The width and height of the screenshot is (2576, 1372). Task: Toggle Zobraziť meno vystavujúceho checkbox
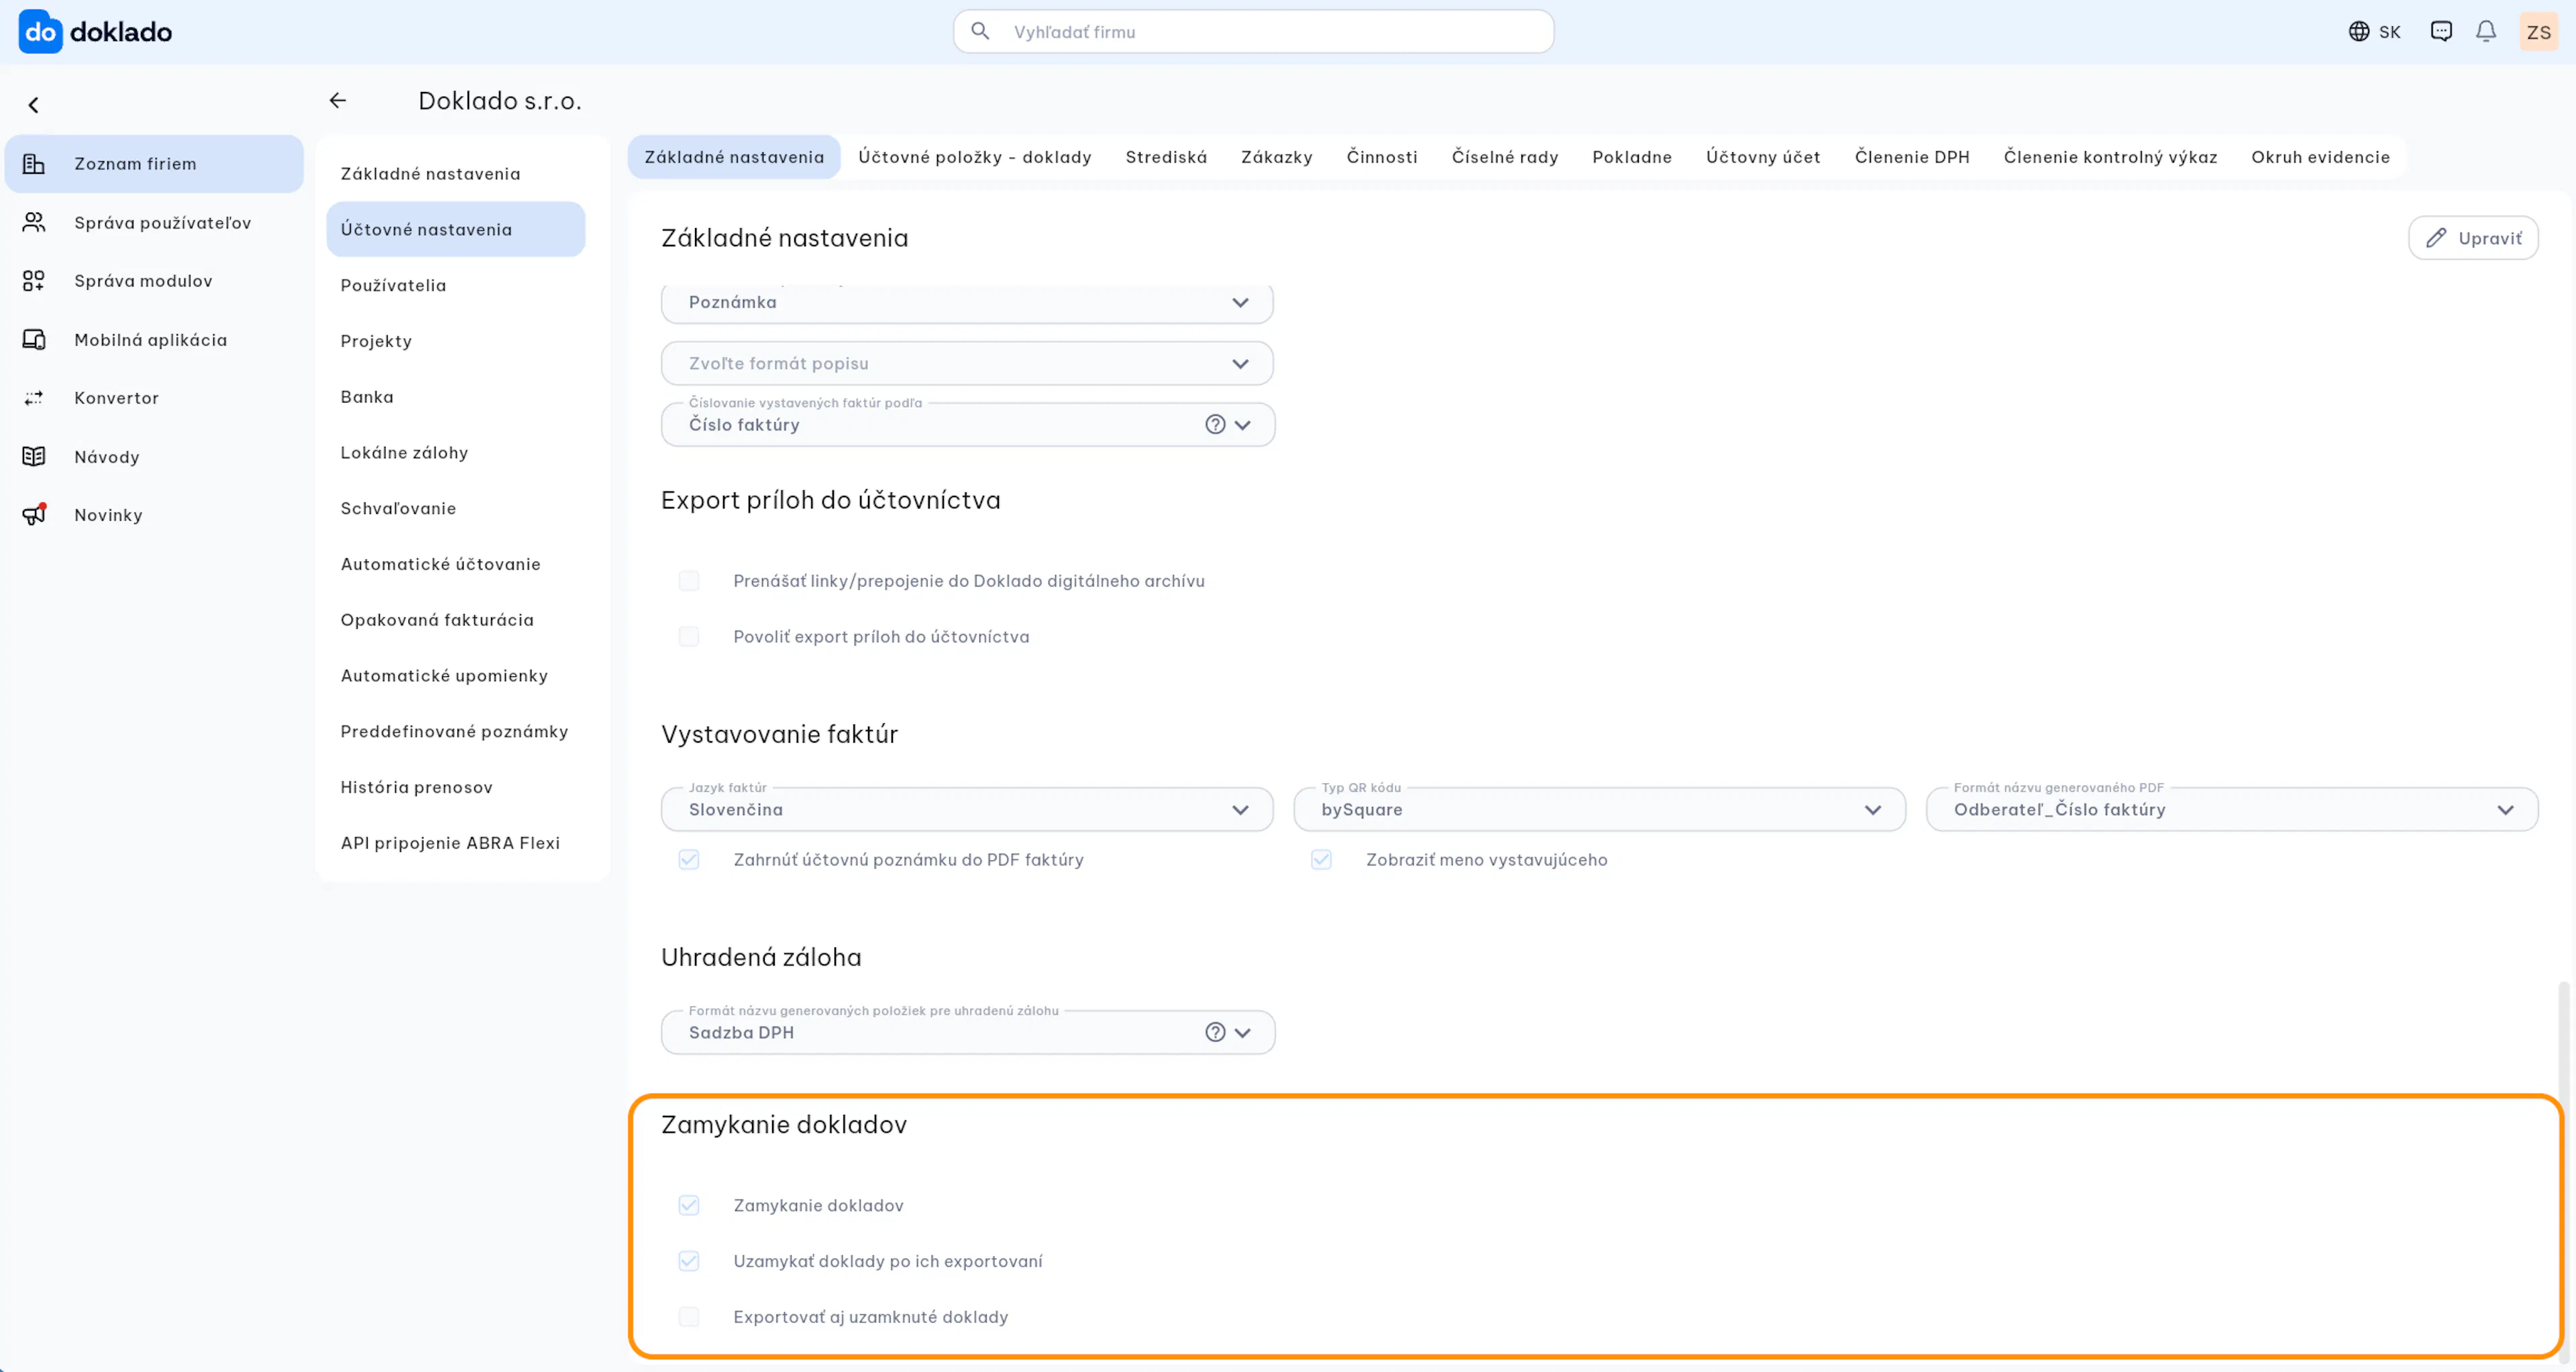[x=1321, y=860]
